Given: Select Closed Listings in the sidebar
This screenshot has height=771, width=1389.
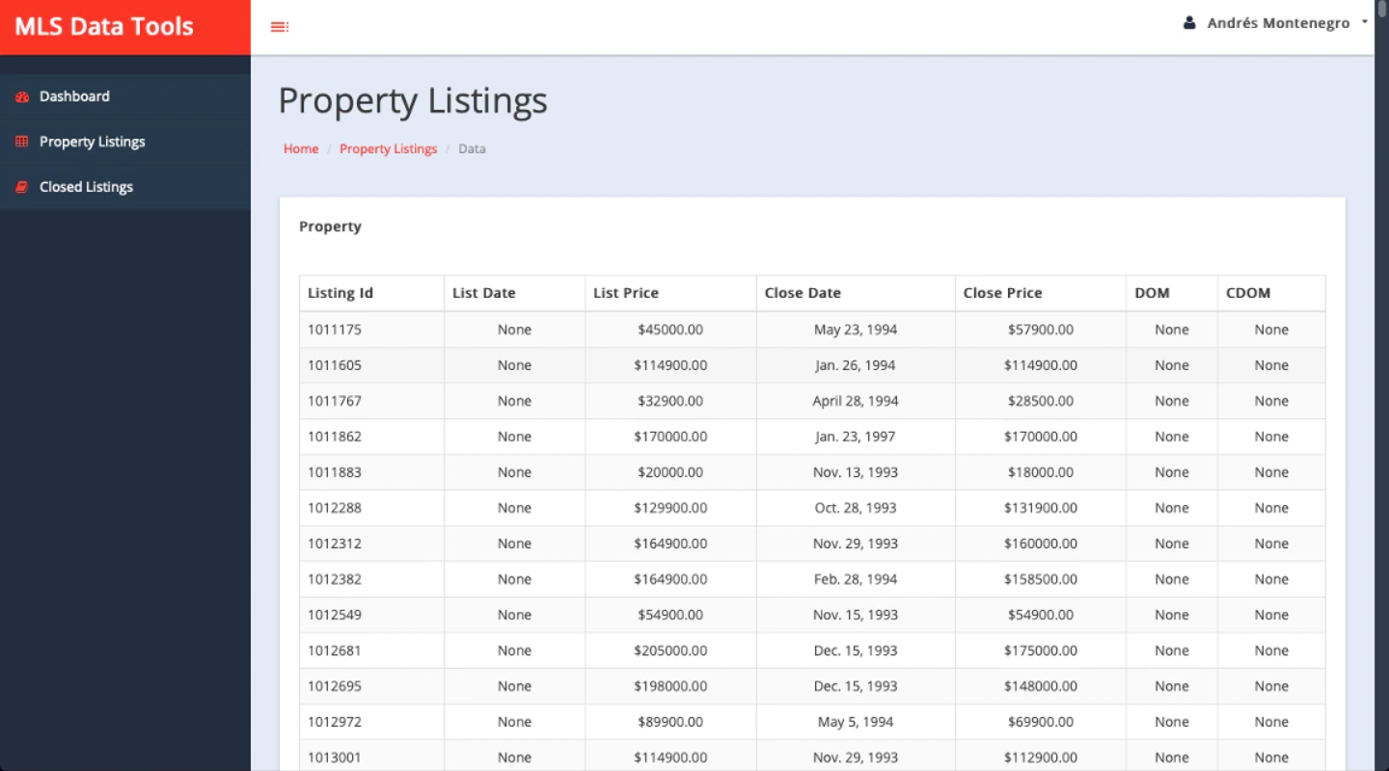Looking at the screenshot, I should point(86,187).
